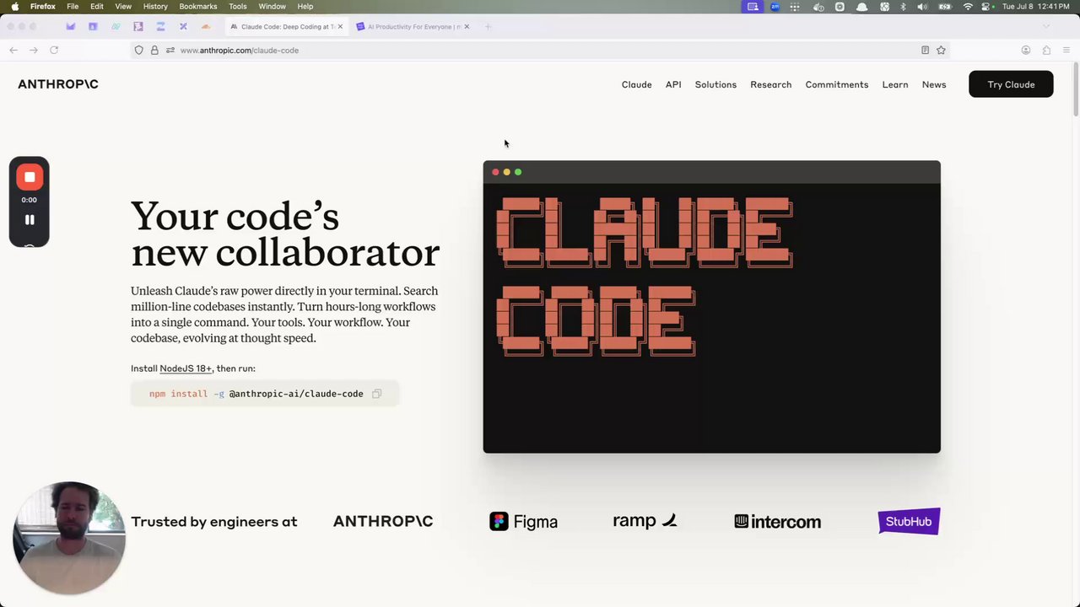The width and height of the screenshot is (1080, 607).
Task: Open the History menu
Action: [155, 6]
